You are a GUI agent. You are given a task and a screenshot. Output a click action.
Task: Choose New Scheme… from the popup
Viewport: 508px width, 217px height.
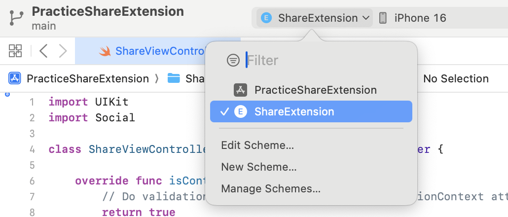(259, 167)
